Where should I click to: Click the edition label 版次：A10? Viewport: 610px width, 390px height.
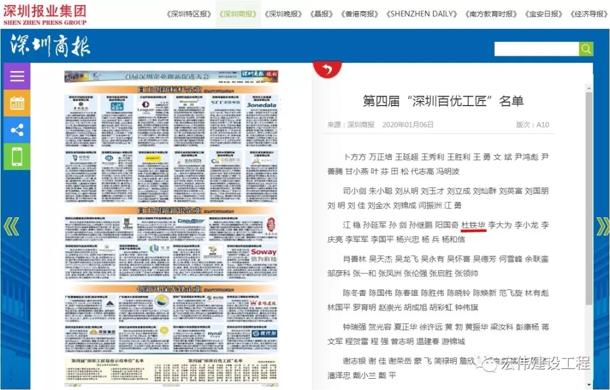tap(532, 125)
